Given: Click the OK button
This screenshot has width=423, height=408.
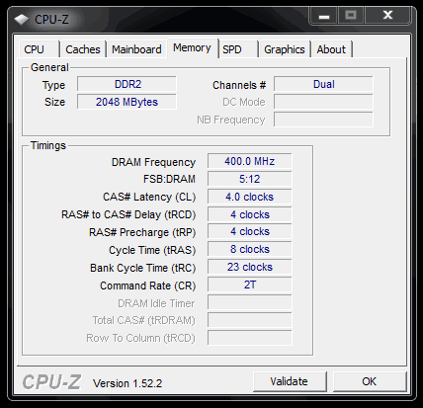Looking at the screenshot, I should tap(370, 381).
